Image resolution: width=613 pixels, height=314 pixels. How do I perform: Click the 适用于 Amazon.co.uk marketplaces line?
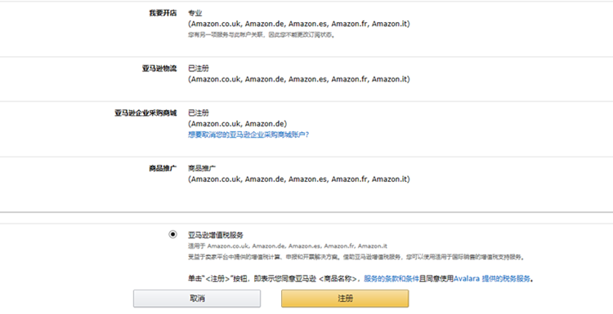(288, 246)
